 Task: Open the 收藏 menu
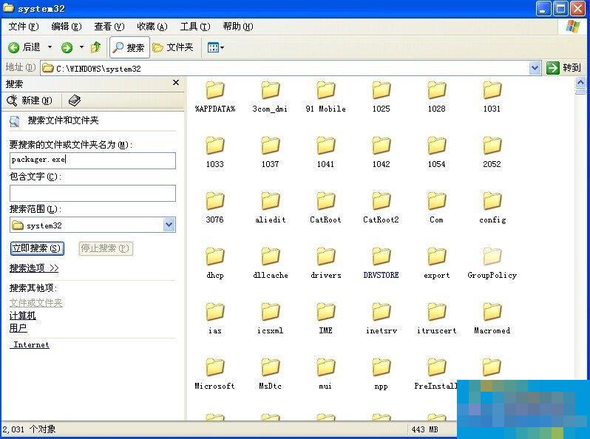click(x=152, y=27)
